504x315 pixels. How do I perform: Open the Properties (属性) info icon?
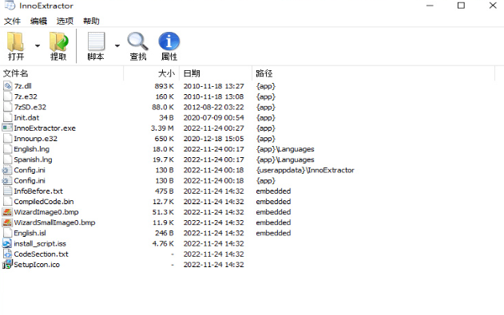point(169,41)
